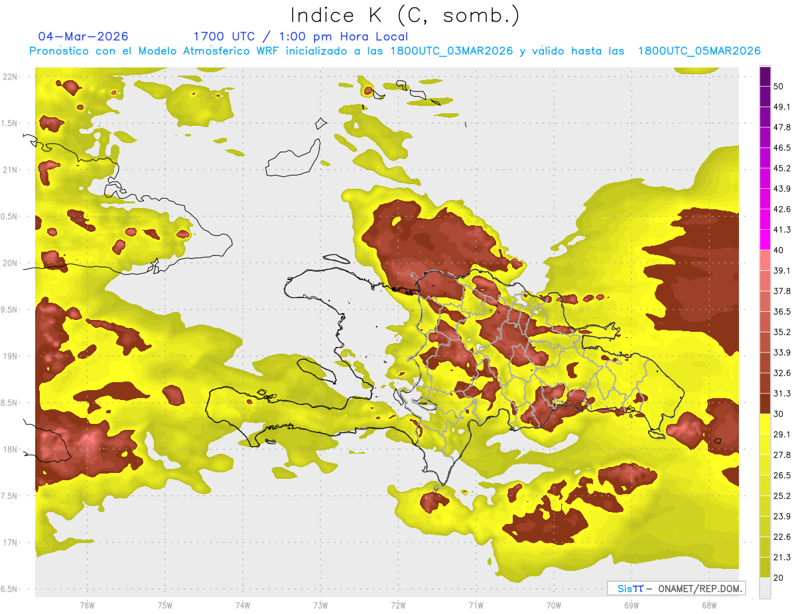This screenshot has height=614, width=796.
Task: Click the "19N" latitude label
Action: (11, 356)
